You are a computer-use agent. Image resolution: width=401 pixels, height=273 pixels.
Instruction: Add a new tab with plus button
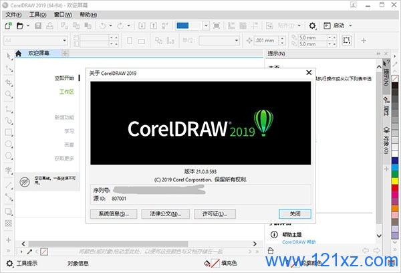click(x=65, y=54)
